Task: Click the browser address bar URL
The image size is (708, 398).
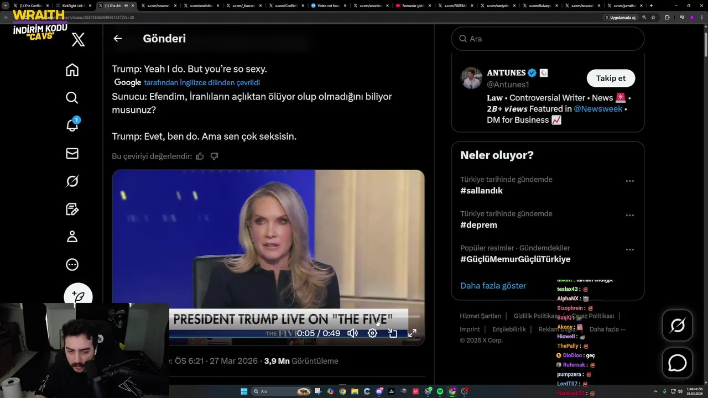Action: 77,17
